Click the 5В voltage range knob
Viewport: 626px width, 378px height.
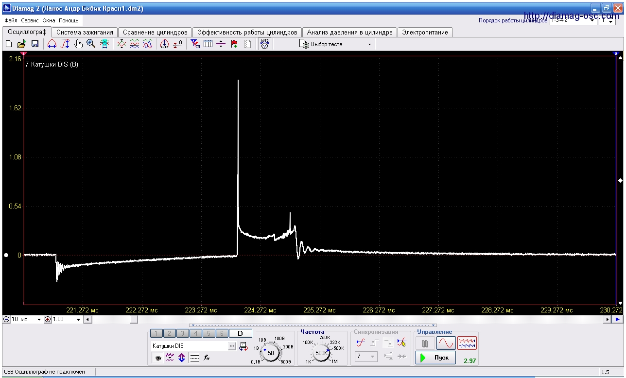271,353
